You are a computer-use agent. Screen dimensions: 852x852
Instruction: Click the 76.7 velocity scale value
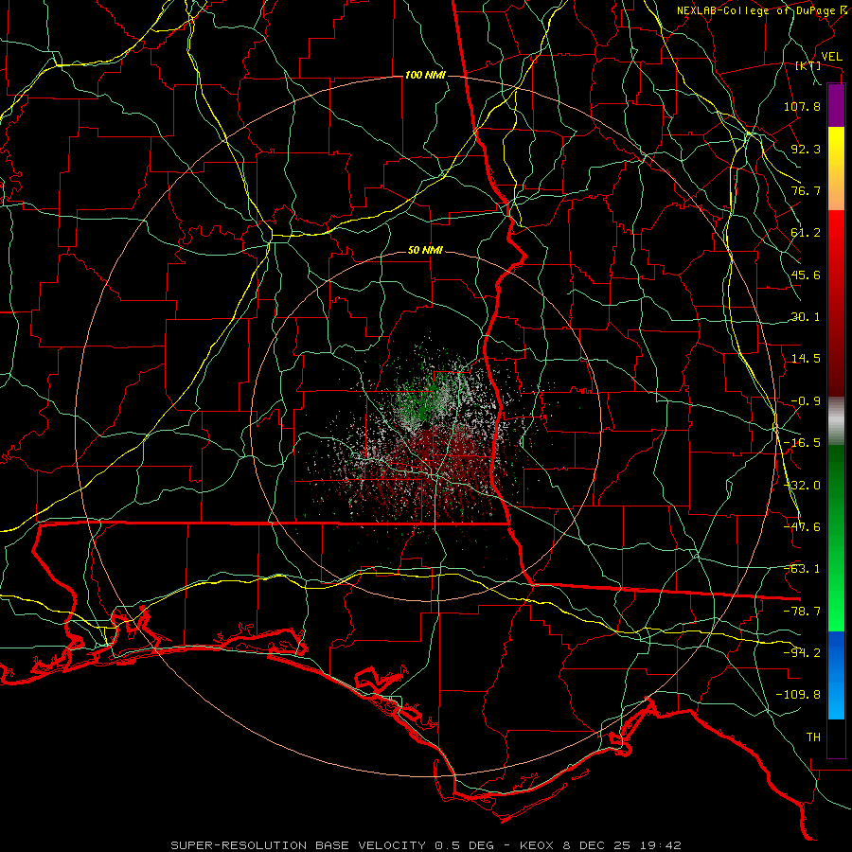click(x=806, y=190)
